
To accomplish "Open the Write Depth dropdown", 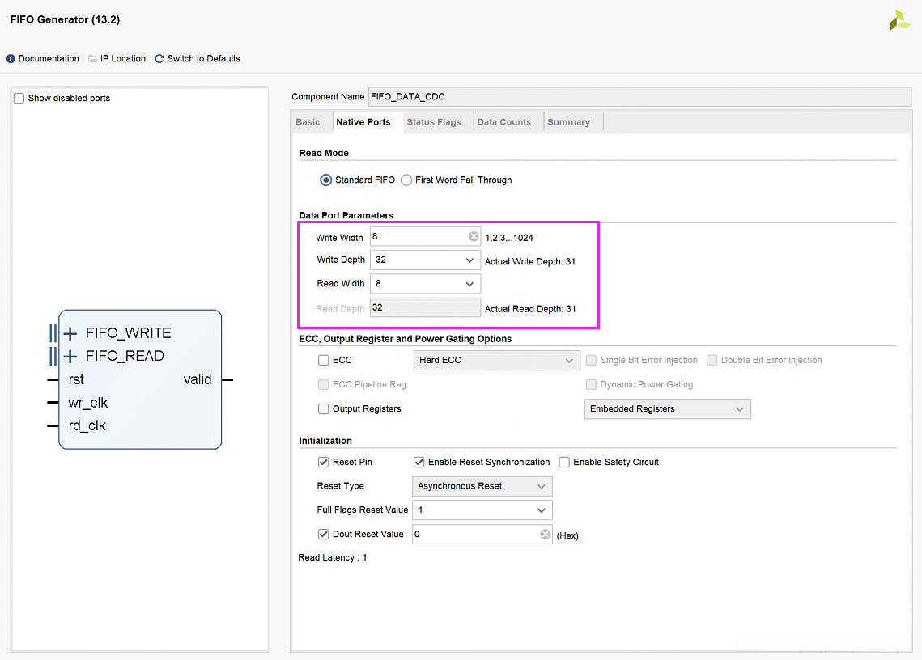I will pyautogui.click(x=469, y=260).
